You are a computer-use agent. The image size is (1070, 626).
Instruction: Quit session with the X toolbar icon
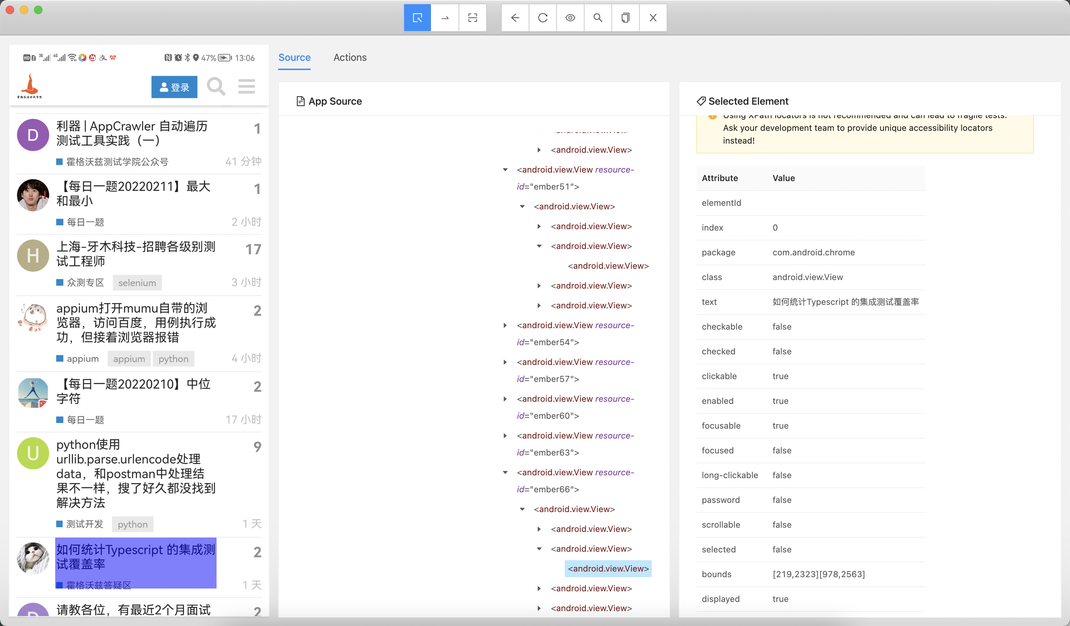click(652, 18)
